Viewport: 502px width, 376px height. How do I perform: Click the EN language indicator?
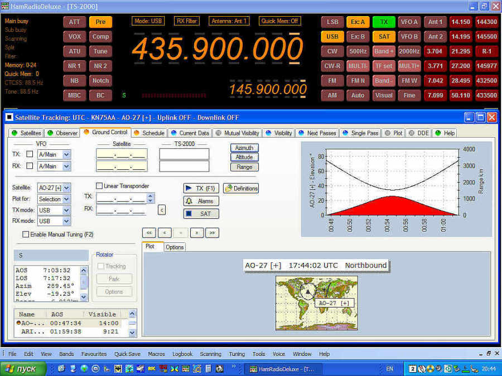pos(389,369)
